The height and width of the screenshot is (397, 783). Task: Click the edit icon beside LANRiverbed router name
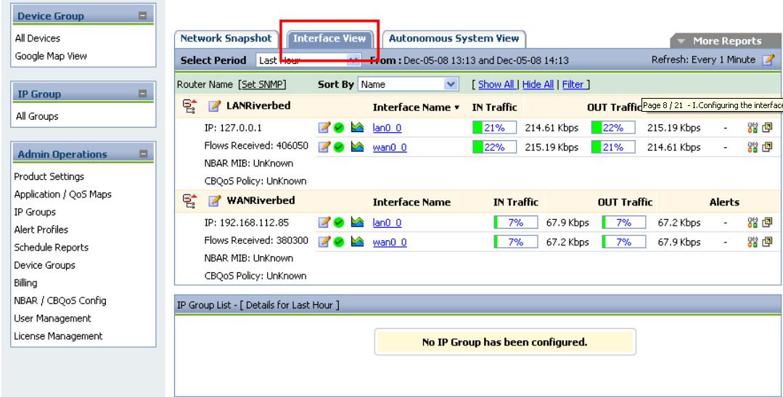point(215,107)
